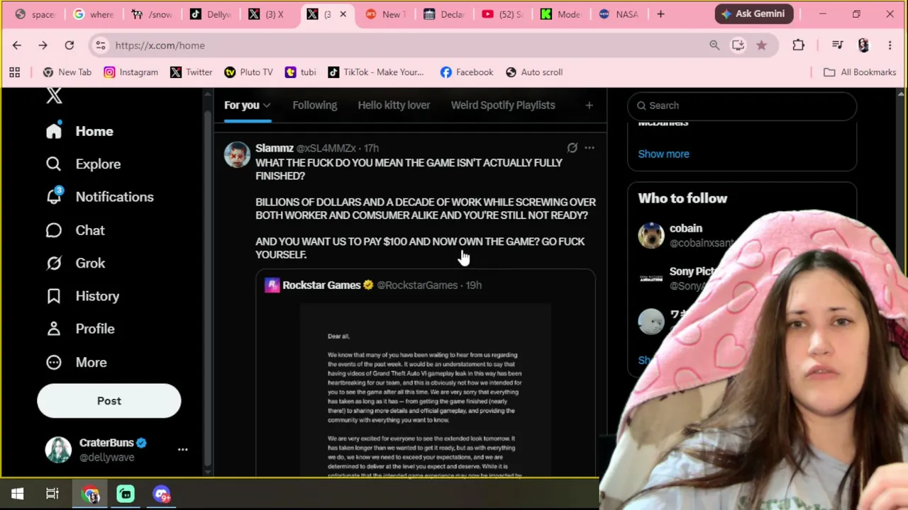Viewport: 908px width, 510px height.
Task: Open the Facebook bookmark
Action: [x=466, y=72]
